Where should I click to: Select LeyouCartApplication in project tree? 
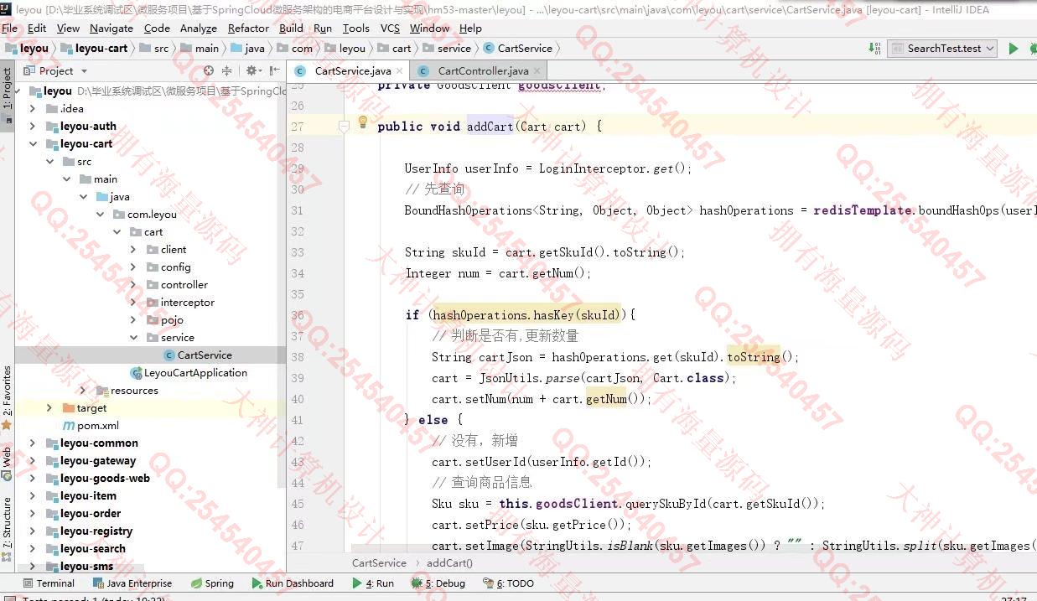coord(195,373)
